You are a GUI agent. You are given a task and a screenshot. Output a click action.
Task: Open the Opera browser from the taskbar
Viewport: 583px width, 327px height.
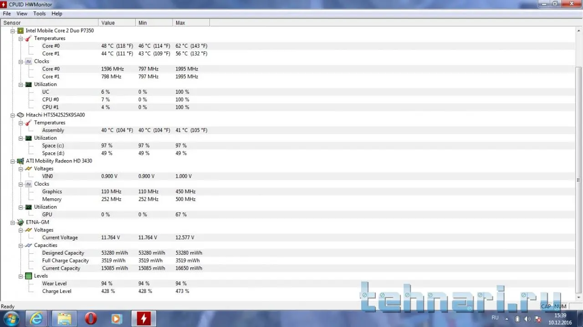point(91,318)
